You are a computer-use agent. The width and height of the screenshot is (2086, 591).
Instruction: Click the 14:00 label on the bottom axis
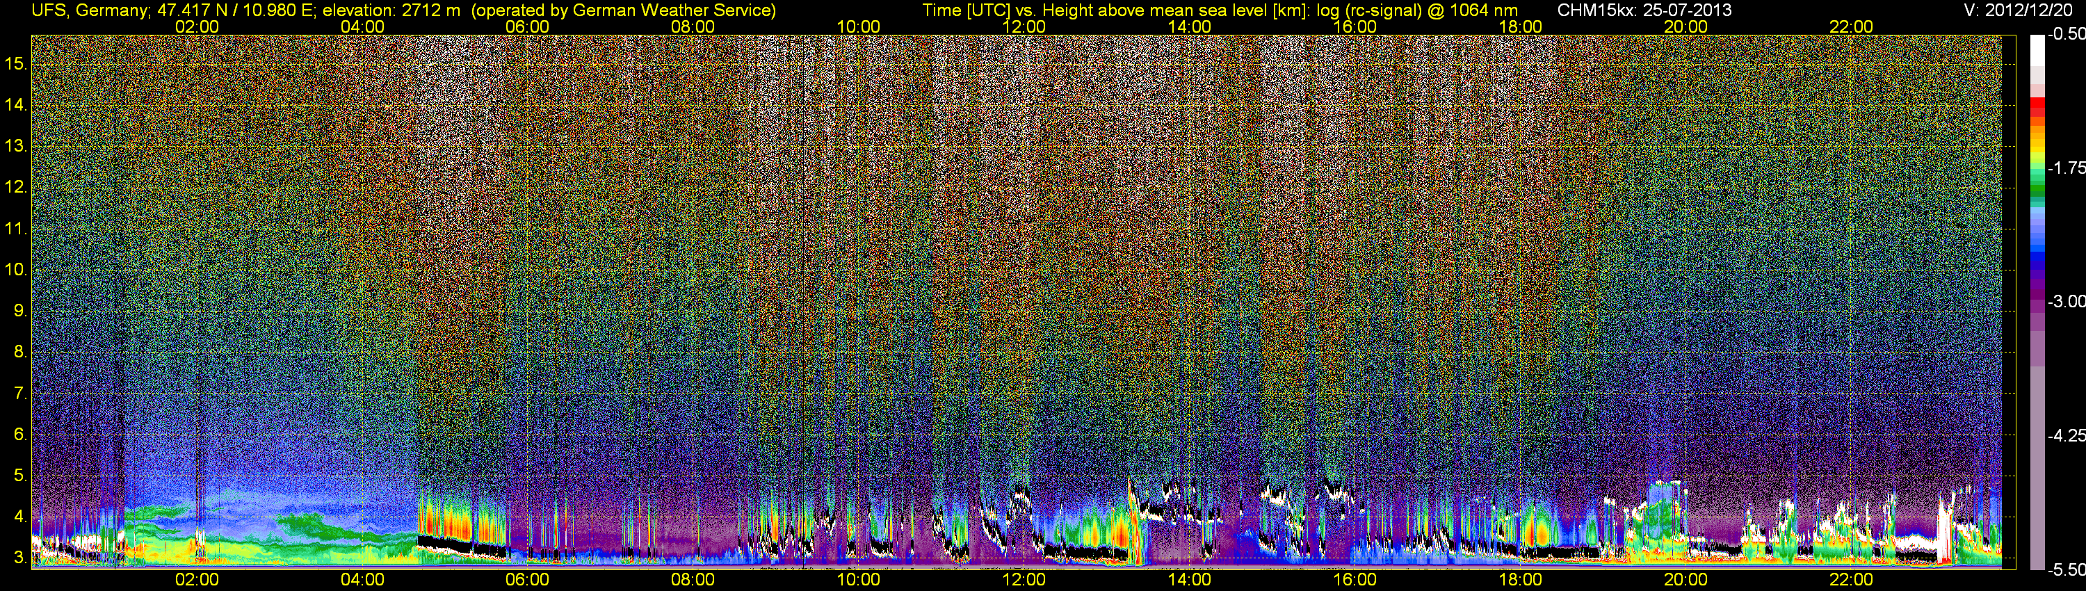[x=1190, y=580]
